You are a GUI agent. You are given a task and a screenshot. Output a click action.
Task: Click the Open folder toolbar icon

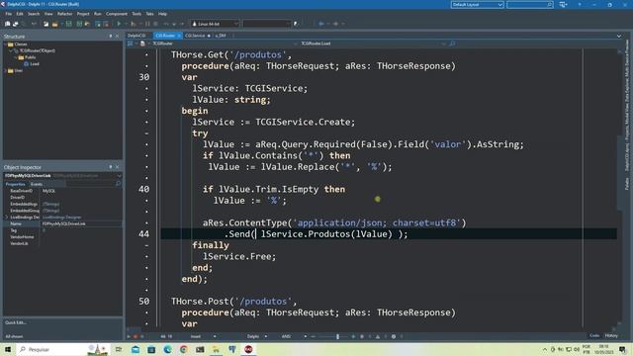(x=55, y=24)
